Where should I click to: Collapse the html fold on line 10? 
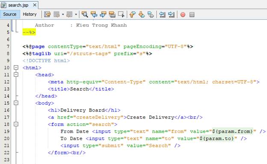point(16,67)
